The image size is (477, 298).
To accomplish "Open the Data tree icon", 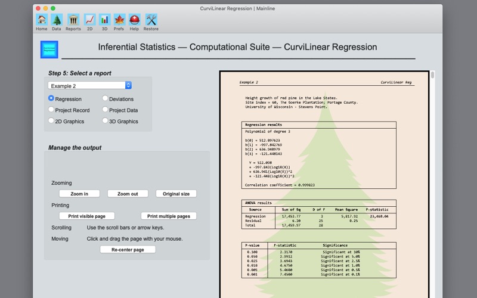I will pos(57,20).
